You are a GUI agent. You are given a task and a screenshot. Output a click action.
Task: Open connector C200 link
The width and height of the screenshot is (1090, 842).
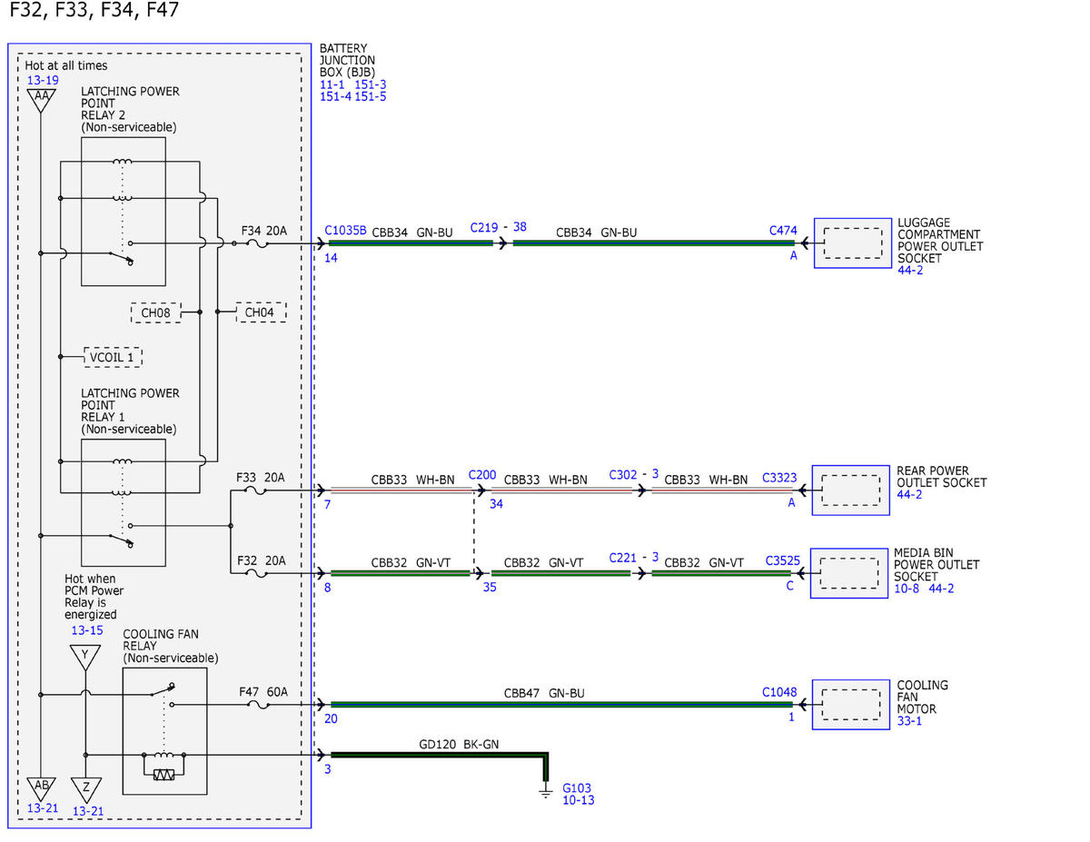click(x=482, y=475)
